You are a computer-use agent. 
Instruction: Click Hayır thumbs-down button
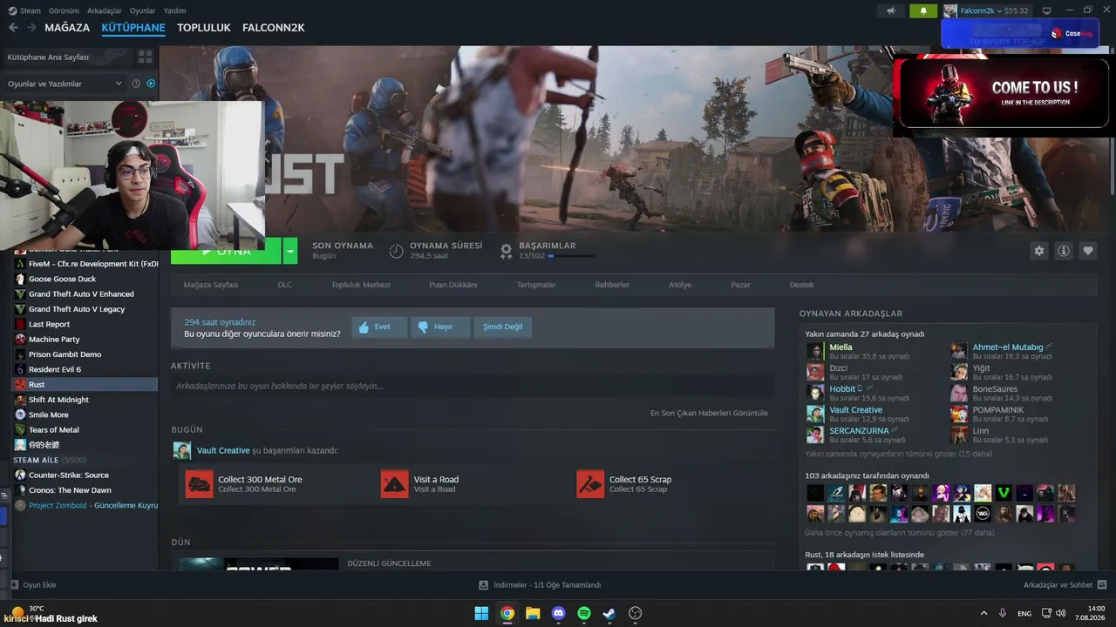pyautogui.click(x=440, y=327)
